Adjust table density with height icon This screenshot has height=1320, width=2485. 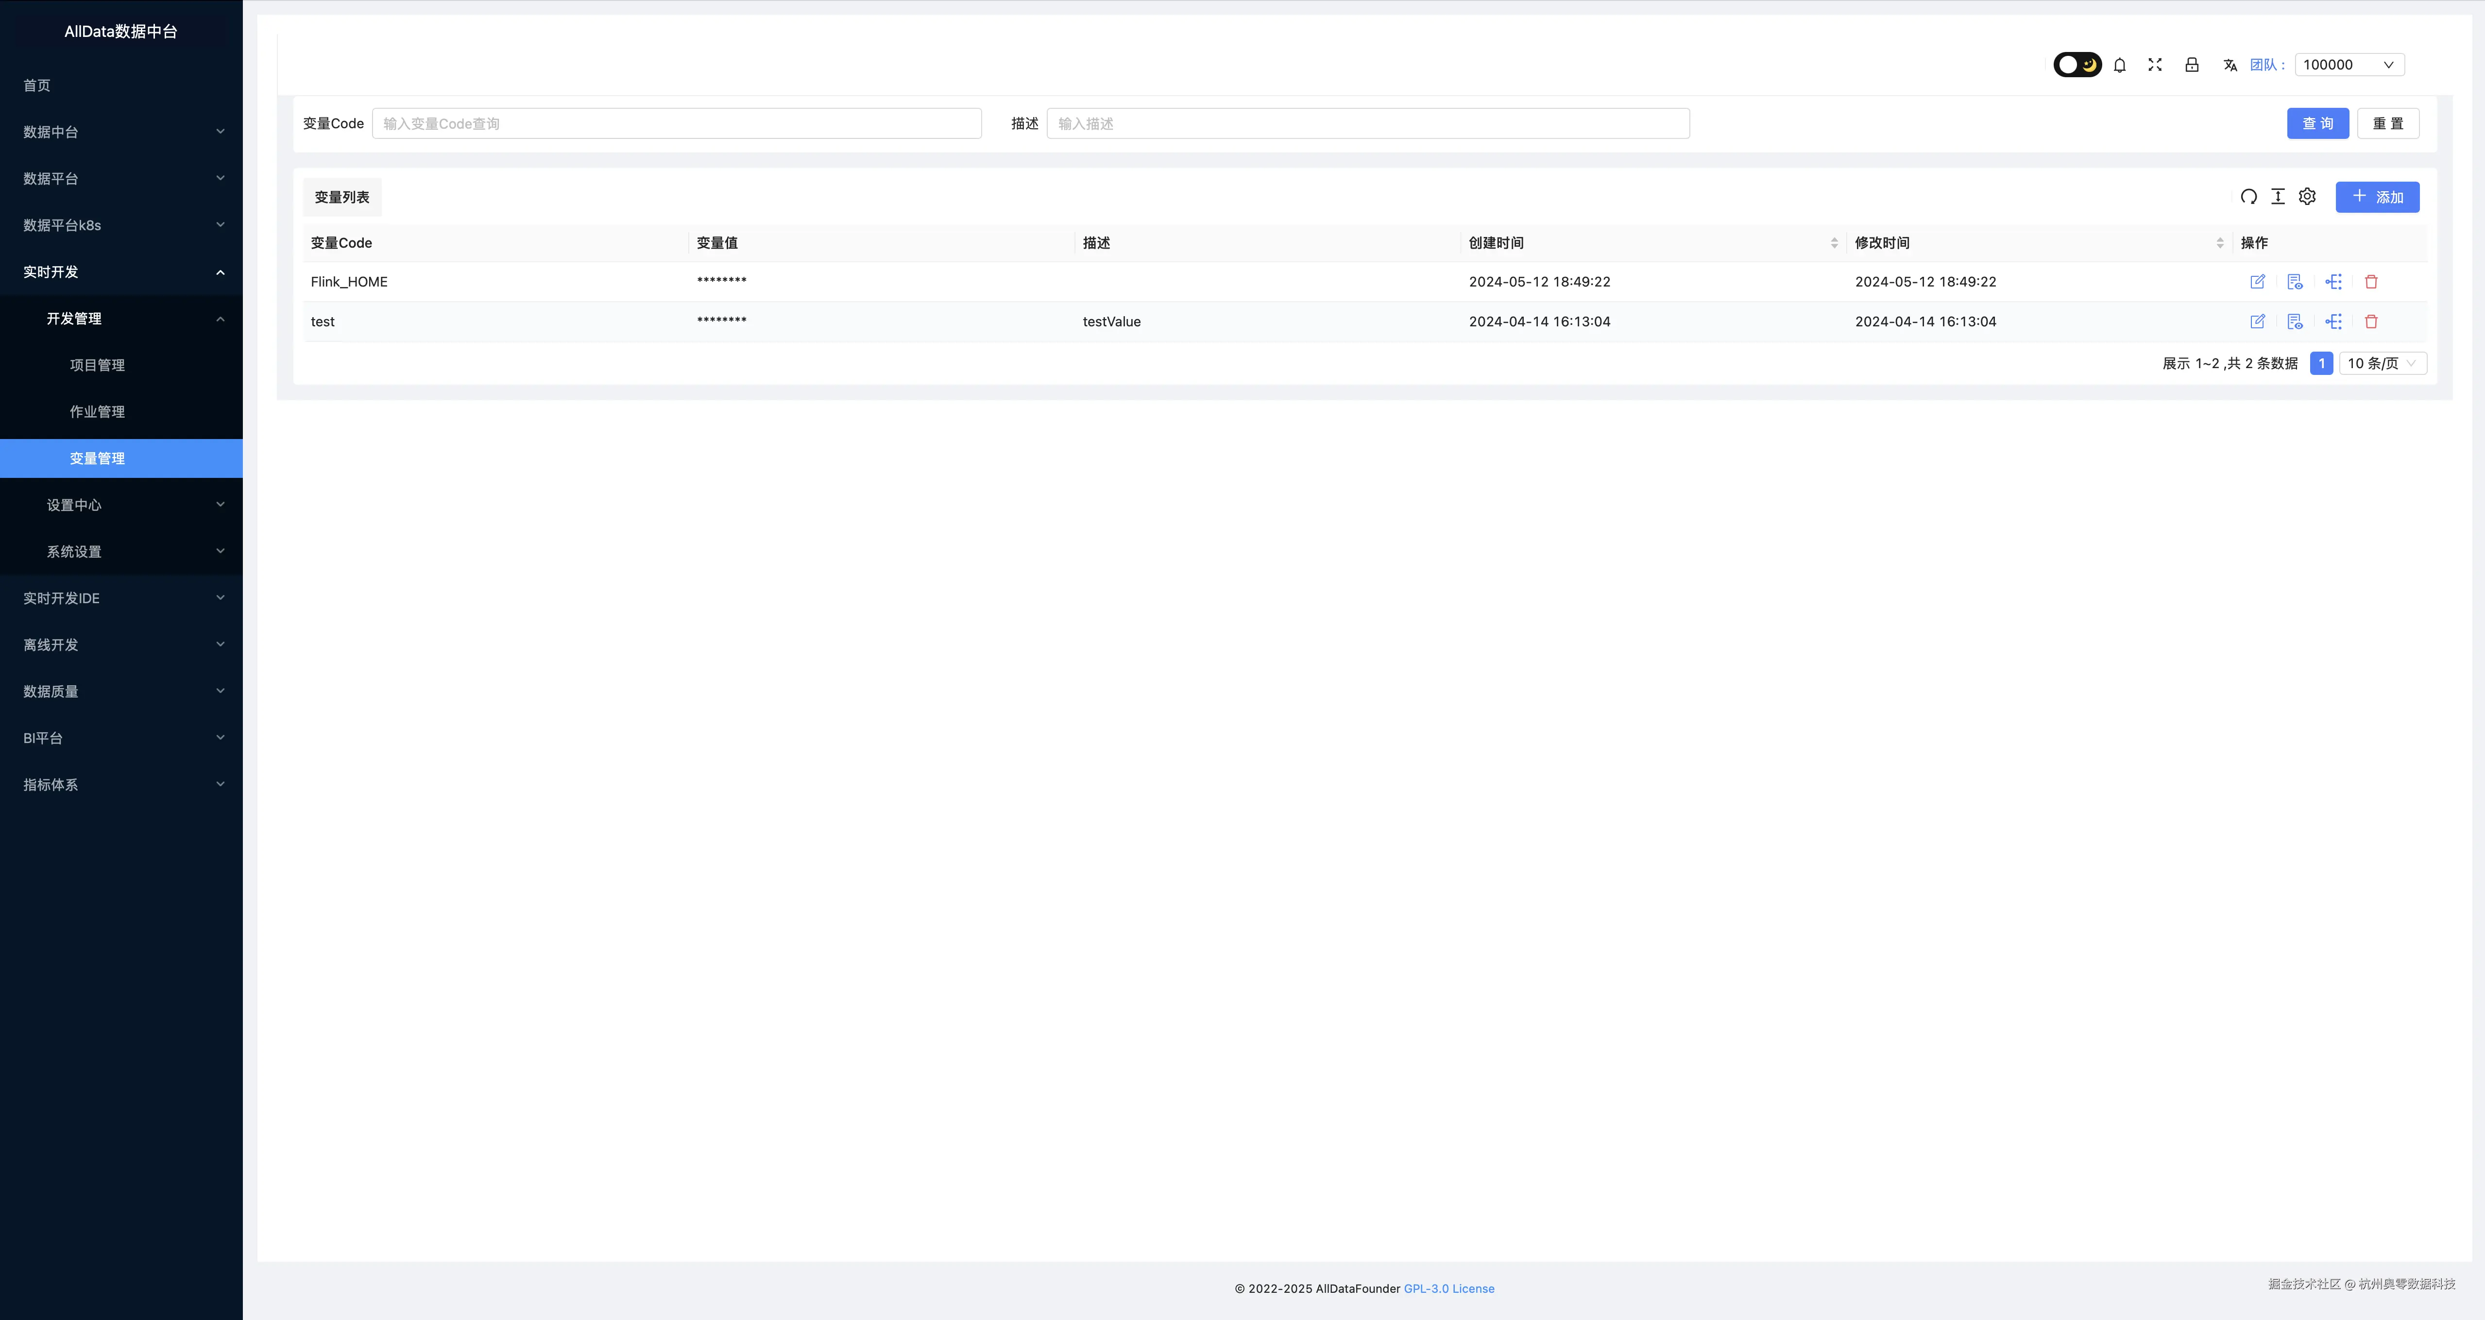tap(2278, 197)
